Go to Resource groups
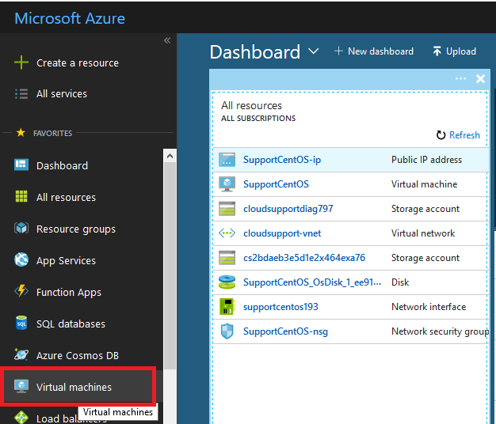496x424 pixels. (x=76, y=229)
